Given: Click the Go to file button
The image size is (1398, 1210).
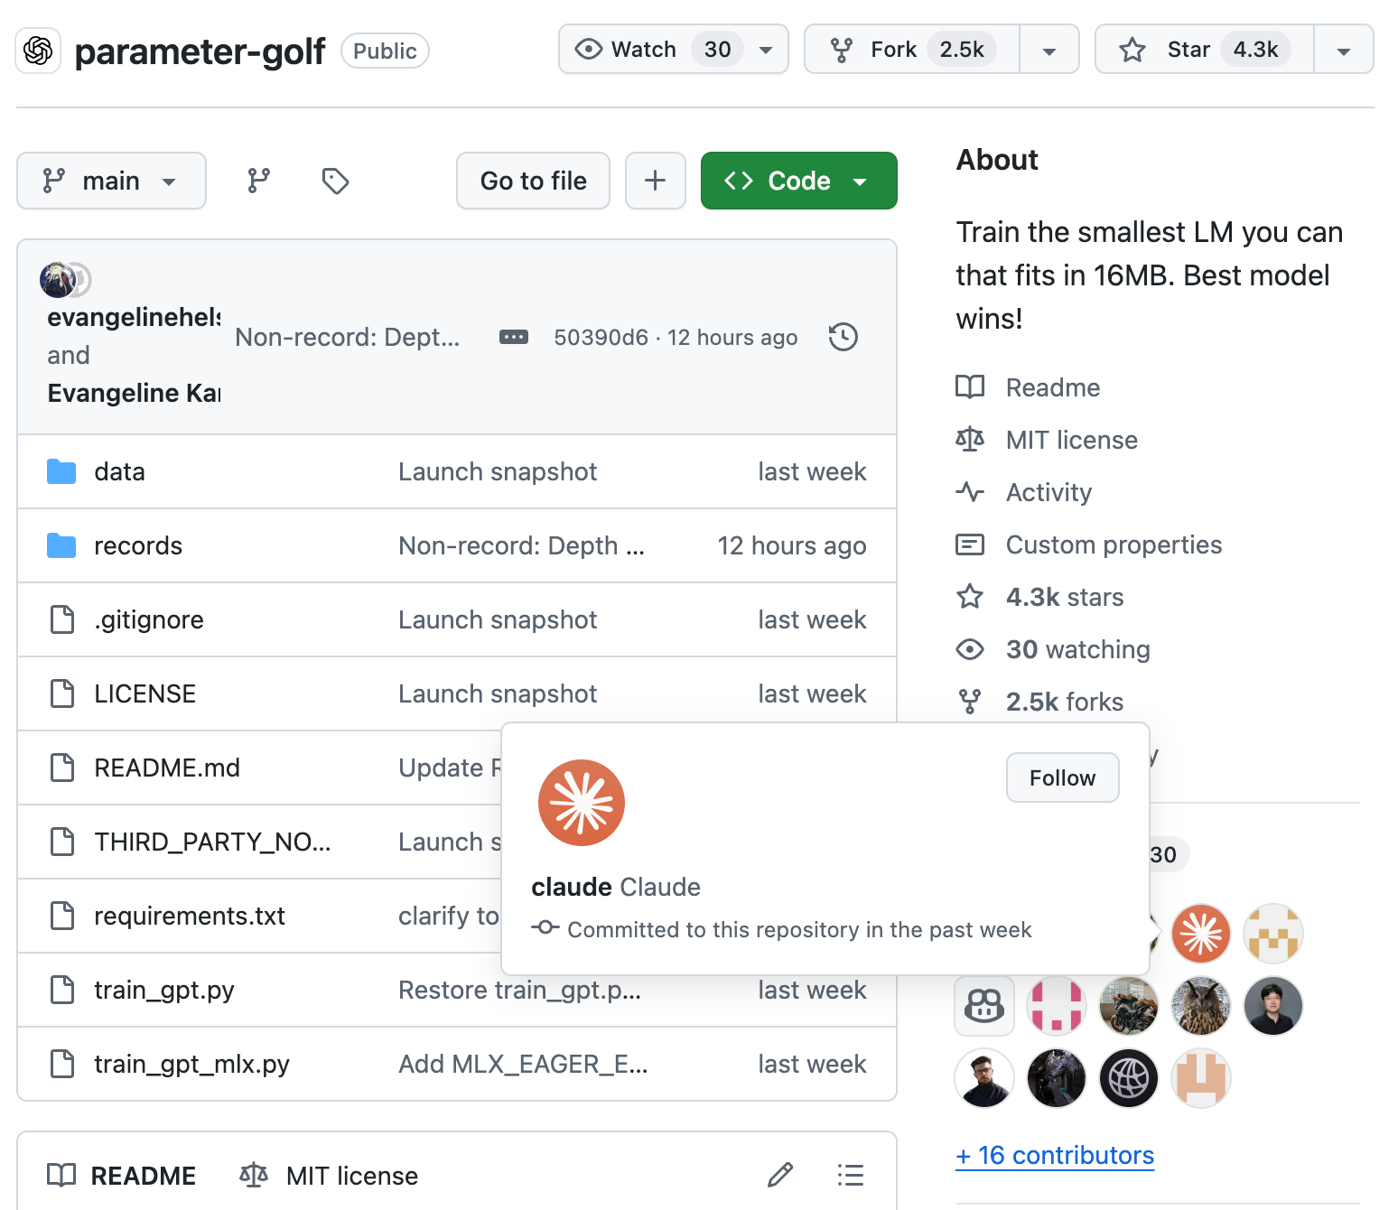Looking at the screenshot, I should (533, 181).
